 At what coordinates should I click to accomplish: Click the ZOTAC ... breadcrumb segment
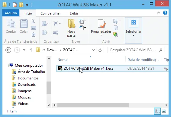(71, 50)
